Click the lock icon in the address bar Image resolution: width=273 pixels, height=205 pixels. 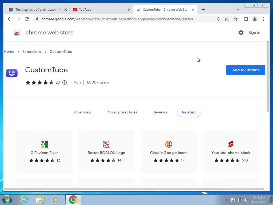[37, 19]
